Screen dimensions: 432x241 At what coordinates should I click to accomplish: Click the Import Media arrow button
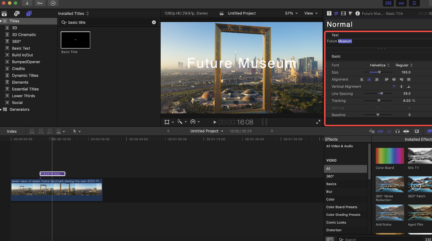[27, 3]
